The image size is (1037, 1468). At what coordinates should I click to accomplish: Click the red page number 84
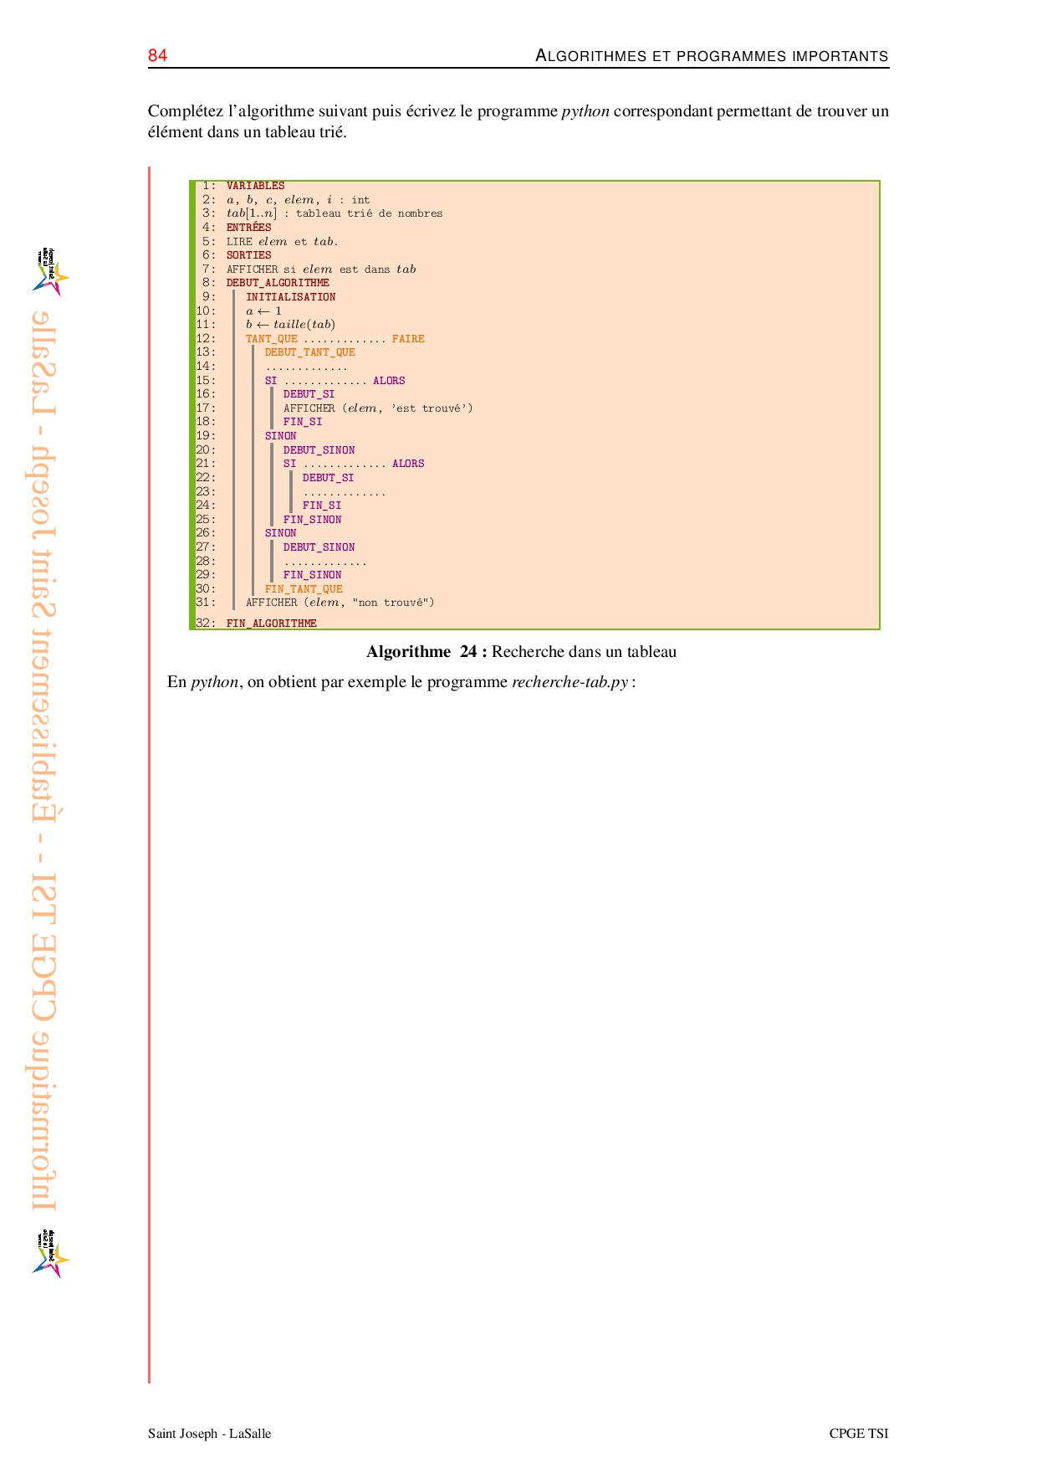point(157,56)
